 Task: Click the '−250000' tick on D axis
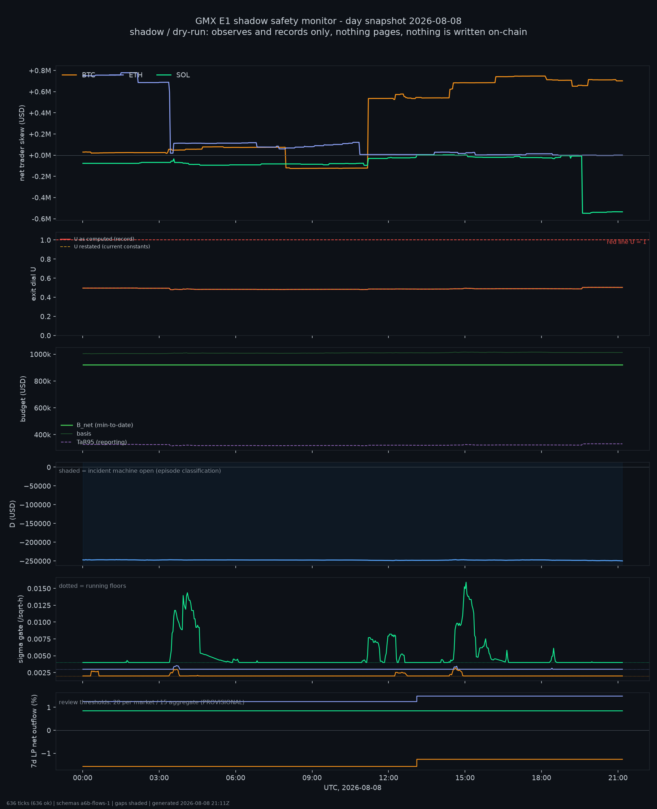point(35,561)
